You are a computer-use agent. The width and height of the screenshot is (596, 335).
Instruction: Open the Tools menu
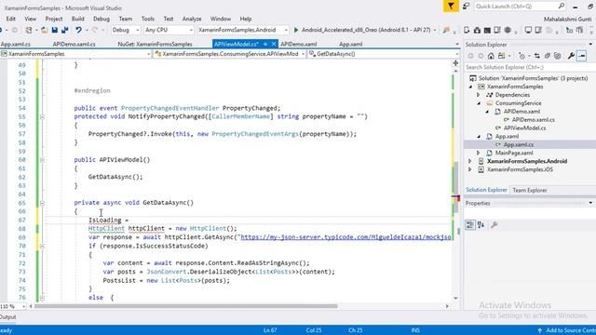[x=148, y=19]
